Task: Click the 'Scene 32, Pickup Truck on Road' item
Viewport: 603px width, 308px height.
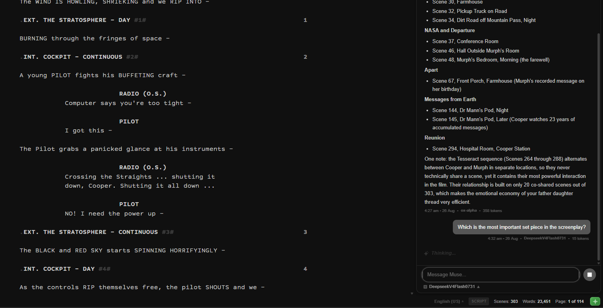Action: pyautogui.click(x=470, y=11)
